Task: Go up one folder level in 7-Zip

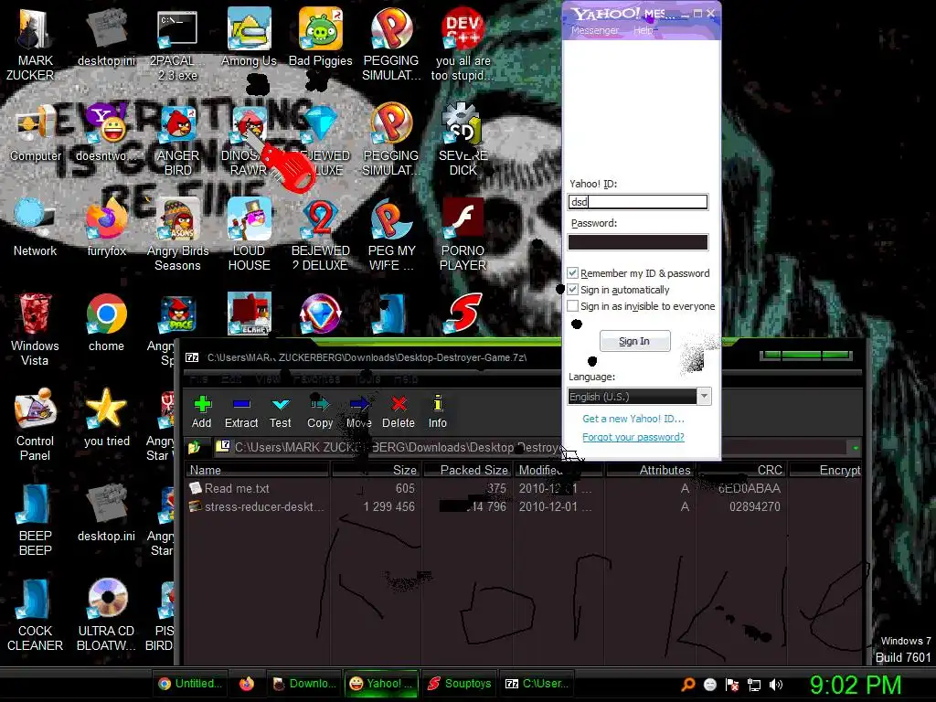Action: pyautogui.click(x=194, y=447)
